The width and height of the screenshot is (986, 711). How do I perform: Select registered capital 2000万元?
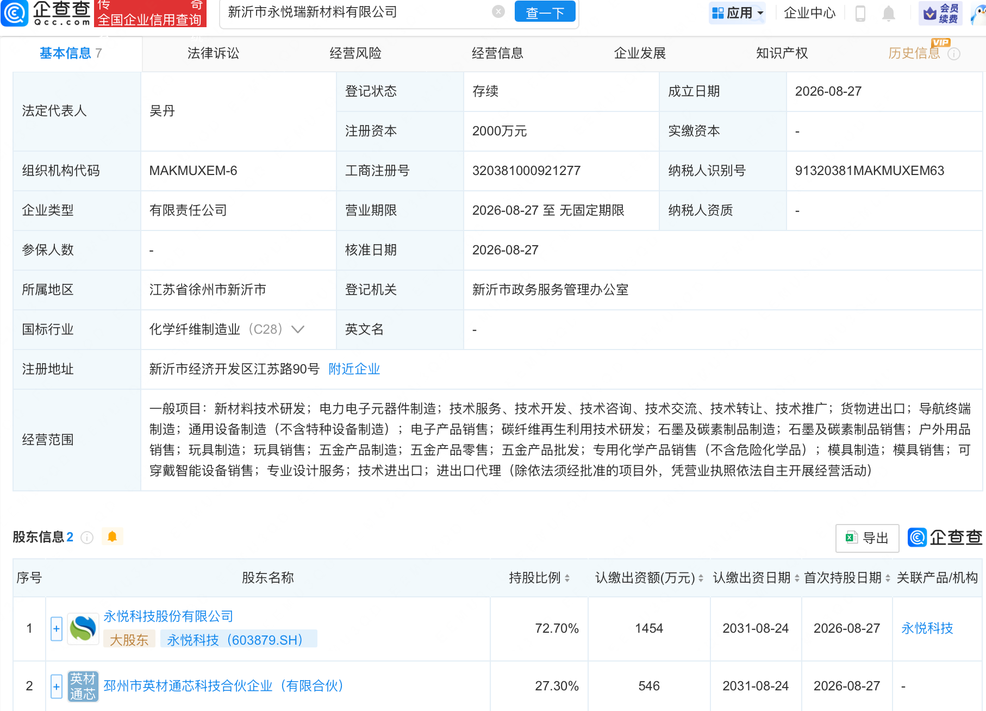[x=500, y=131]
